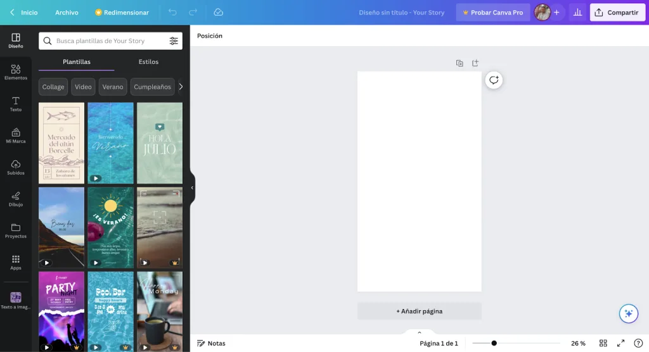Collapse the side panel handle
This screenshot has width=649, height=352.
coord(192,188)
